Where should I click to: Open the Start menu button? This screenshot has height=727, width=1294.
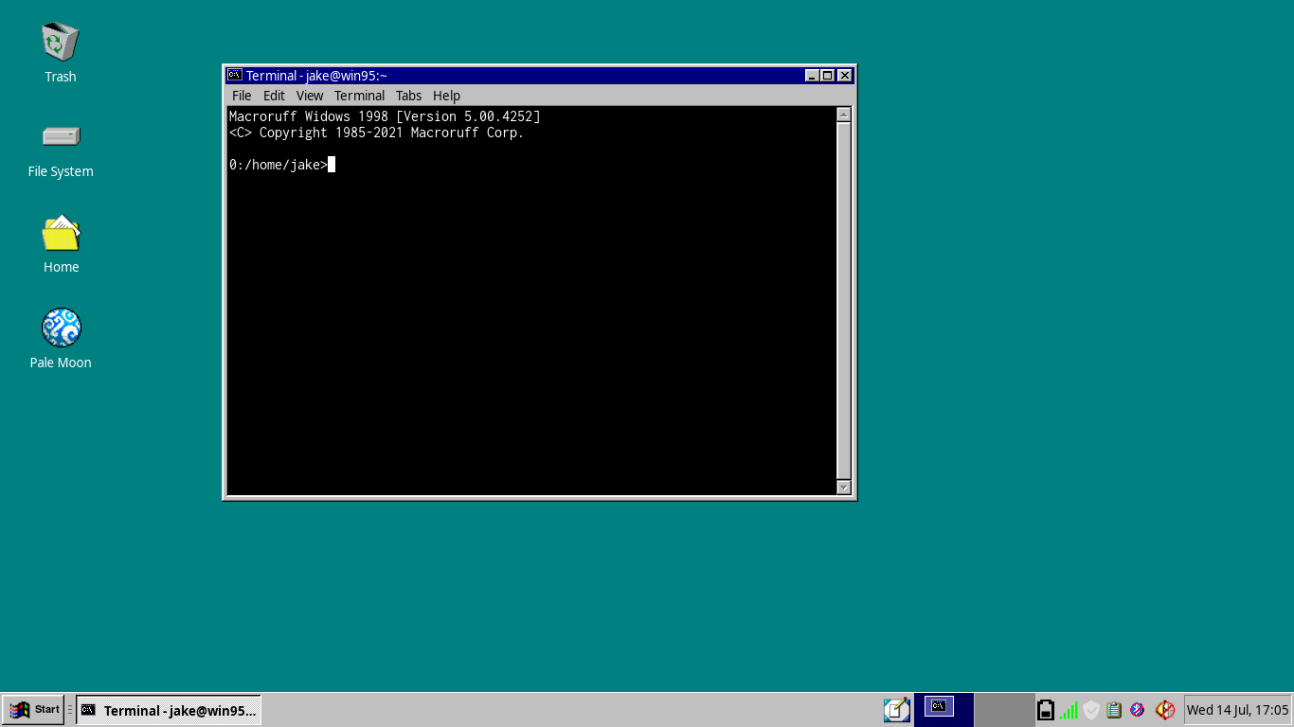pyautogui.click(x=33, y=710)
